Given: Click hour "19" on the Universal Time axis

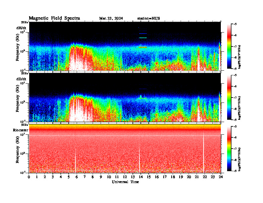Looking at the screenshot, I should (181, 177).
